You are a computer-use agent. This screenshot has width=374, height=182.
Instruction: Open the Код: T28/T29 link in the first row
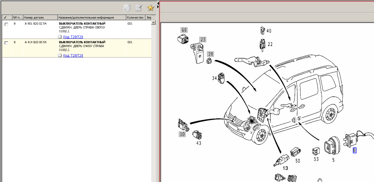73,37
